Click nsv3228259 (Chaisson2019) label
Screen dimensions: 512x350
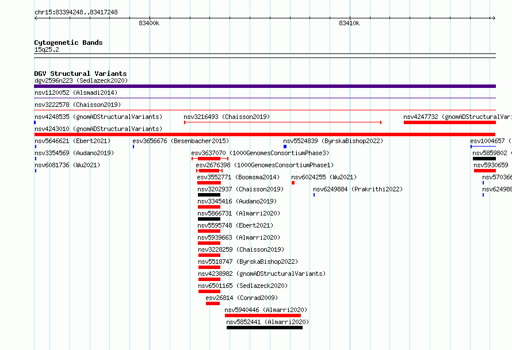click(x=241, y=249)
